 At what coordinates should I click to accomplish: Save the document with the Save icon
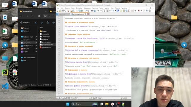(x=62, y=11)
